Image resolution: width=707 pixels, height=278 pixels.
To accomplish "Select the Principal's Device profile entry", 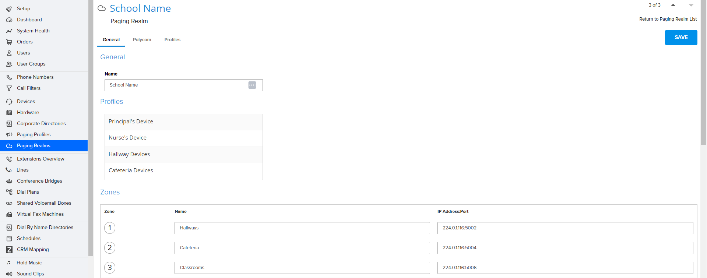I will click(x=183, y=122).
